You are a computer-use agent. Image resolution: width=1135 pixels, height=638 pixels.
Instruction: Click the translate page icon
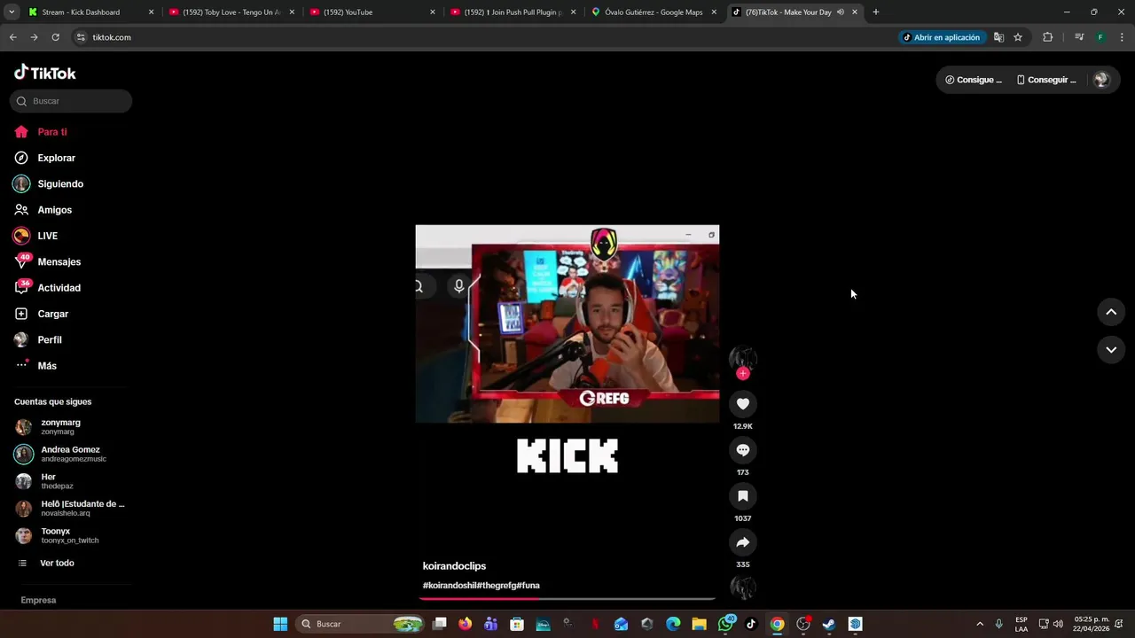998,37
